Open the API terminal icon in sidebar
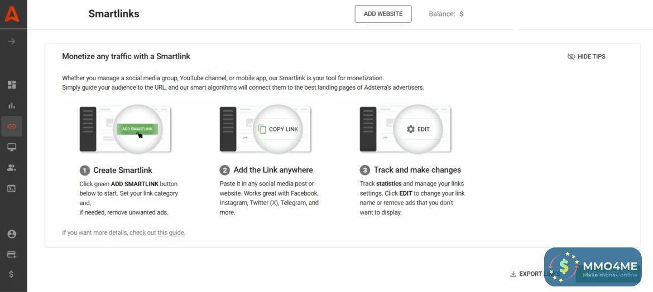 pos(12,188)
